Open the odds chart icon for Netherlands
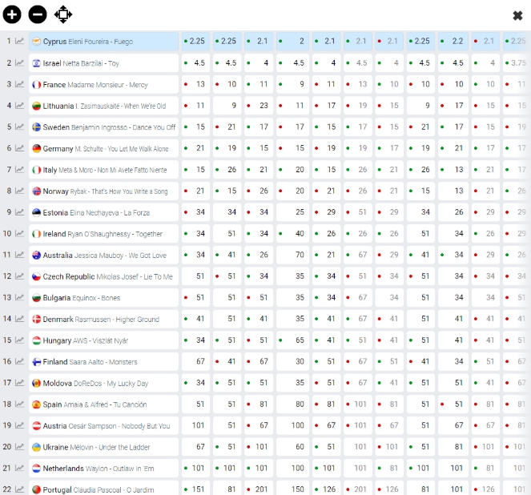The width and height of the screenshot is (531, 495). [x=20, y=468]
